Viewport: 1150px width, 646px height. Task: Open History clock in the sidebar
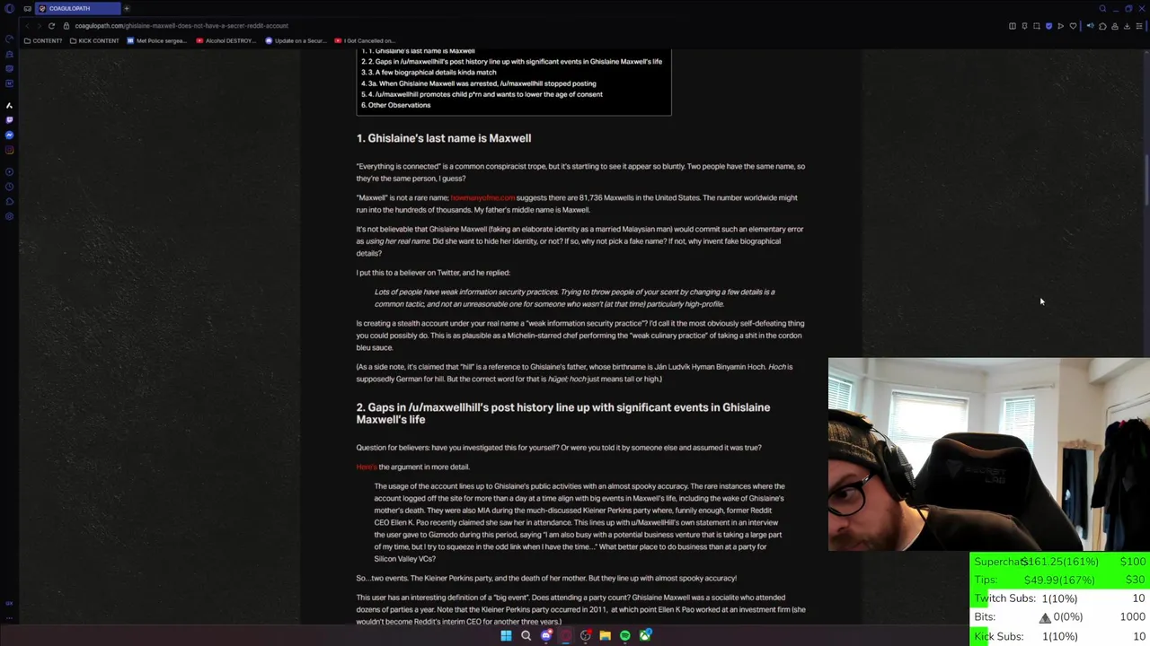point(9,187)
